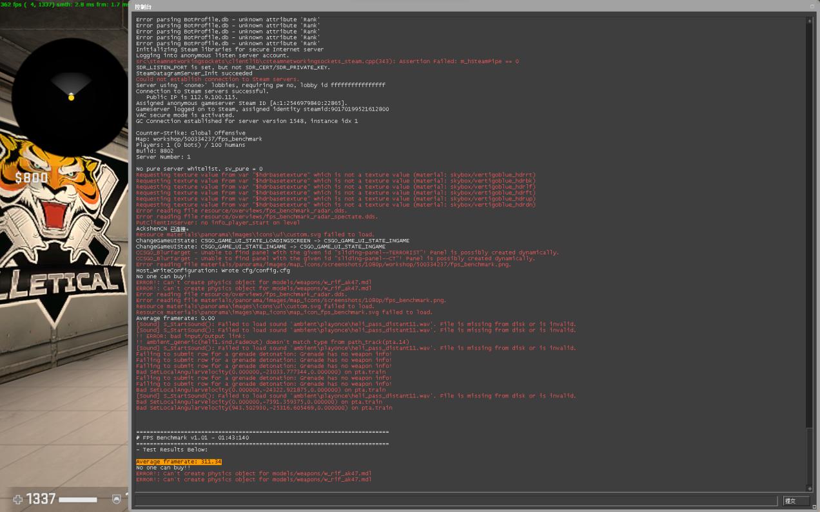Click 'Map: workshop/500334237/fps_benchmark' line
Image resolution: width=820 pixels, height=512 pixels.
[199, 139]
